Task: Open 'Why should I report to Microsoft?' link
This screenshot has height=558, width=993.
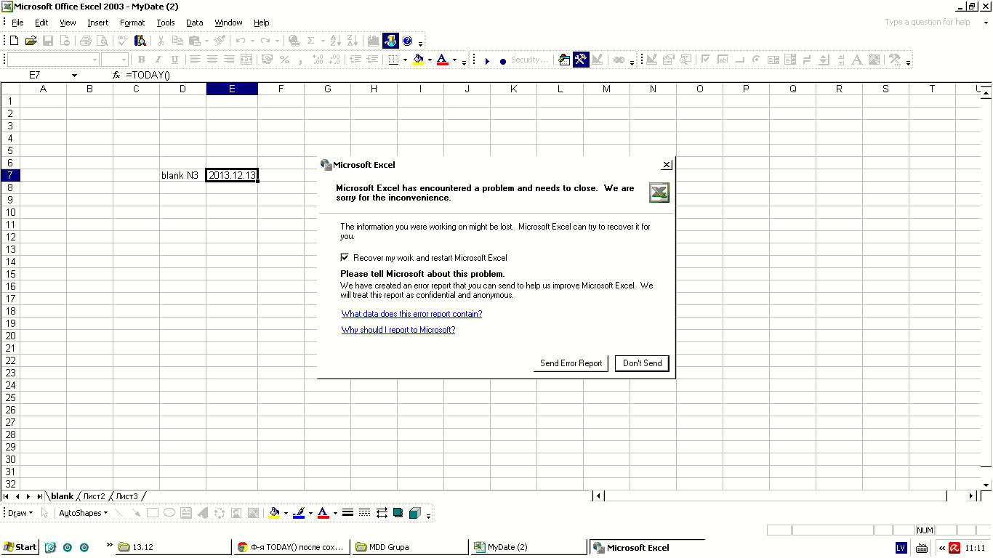Action: click(398, 330)
